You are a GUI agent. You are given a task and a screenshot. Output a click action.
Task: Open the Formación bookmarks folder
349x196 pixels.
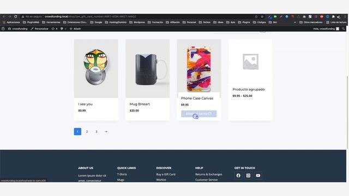[x=155, y=22]
